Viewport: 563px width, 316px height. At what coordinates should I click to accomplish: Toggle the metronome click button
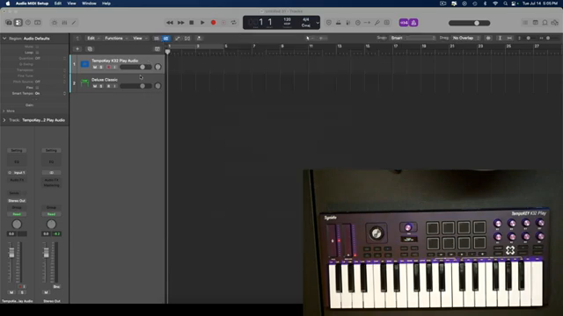point(413,23)
